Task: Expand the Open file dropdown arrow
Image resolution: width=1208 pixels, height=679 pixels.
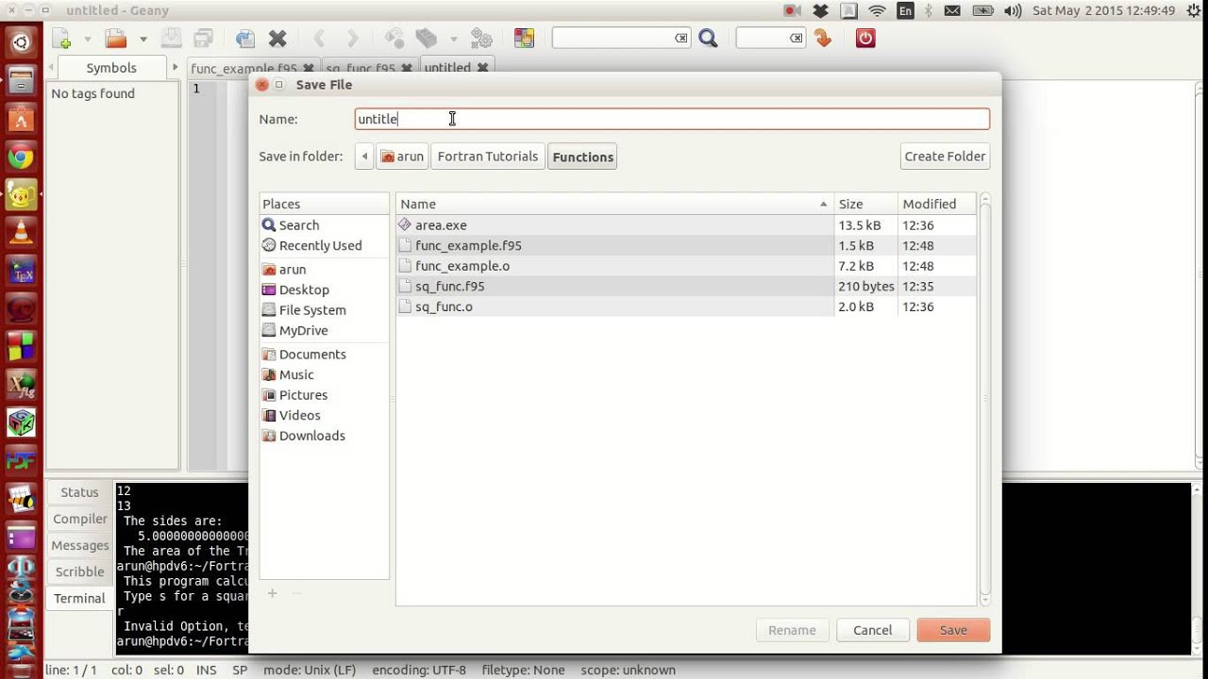Action: coord(143,40)
